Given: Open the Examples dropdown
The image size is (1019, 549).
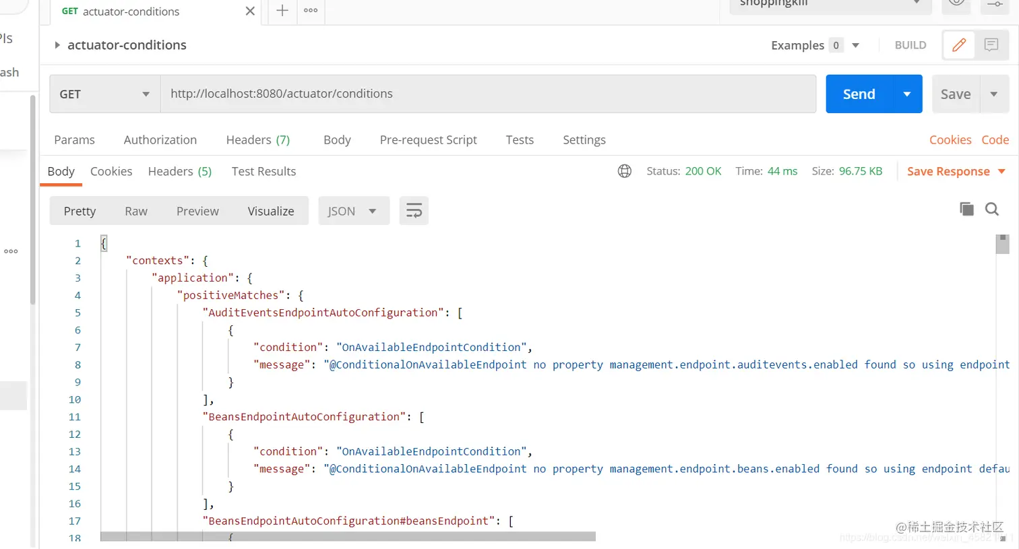Looking at the screenshot, I should click(x=855, y=45).
